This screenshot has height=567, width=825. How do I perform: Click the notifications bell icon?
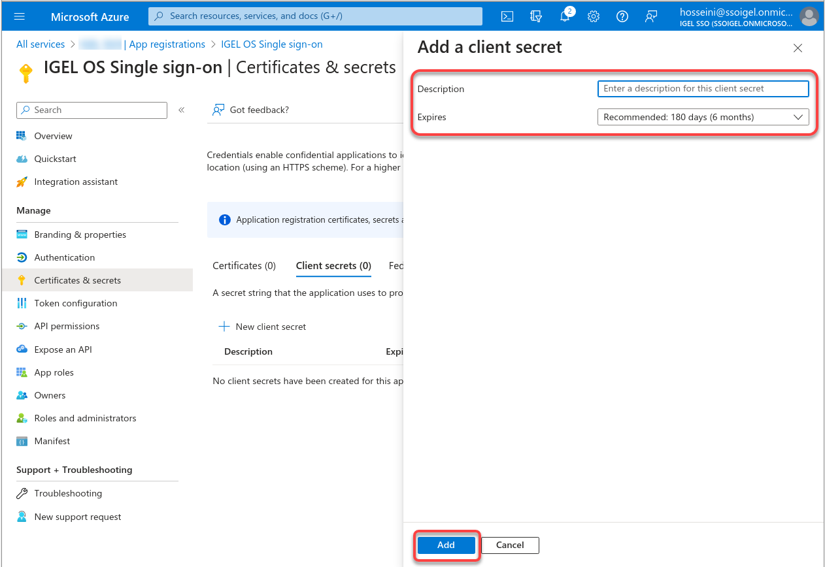click(x=565, y=16)
